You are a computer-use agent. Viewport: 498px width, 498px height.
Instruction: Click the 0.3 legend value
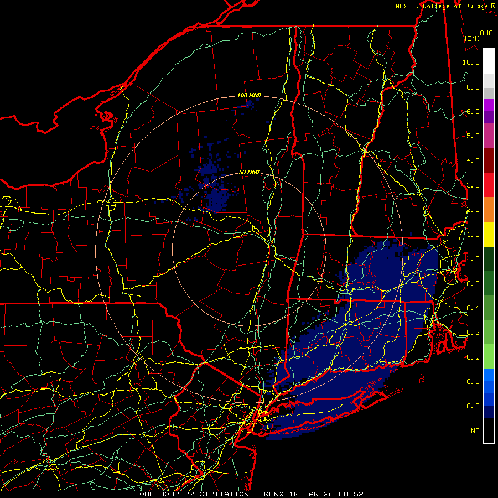click(473, 333)
